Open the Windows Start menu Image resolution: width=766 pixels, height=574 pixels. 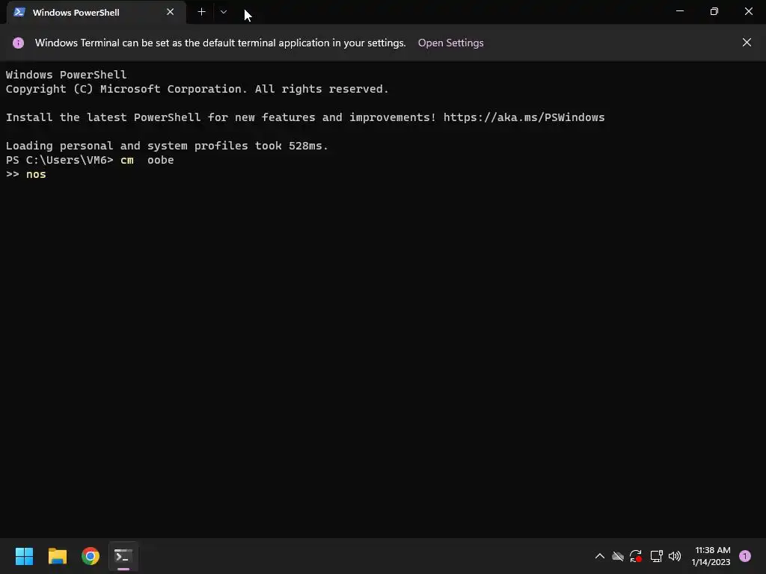point(24,556)
